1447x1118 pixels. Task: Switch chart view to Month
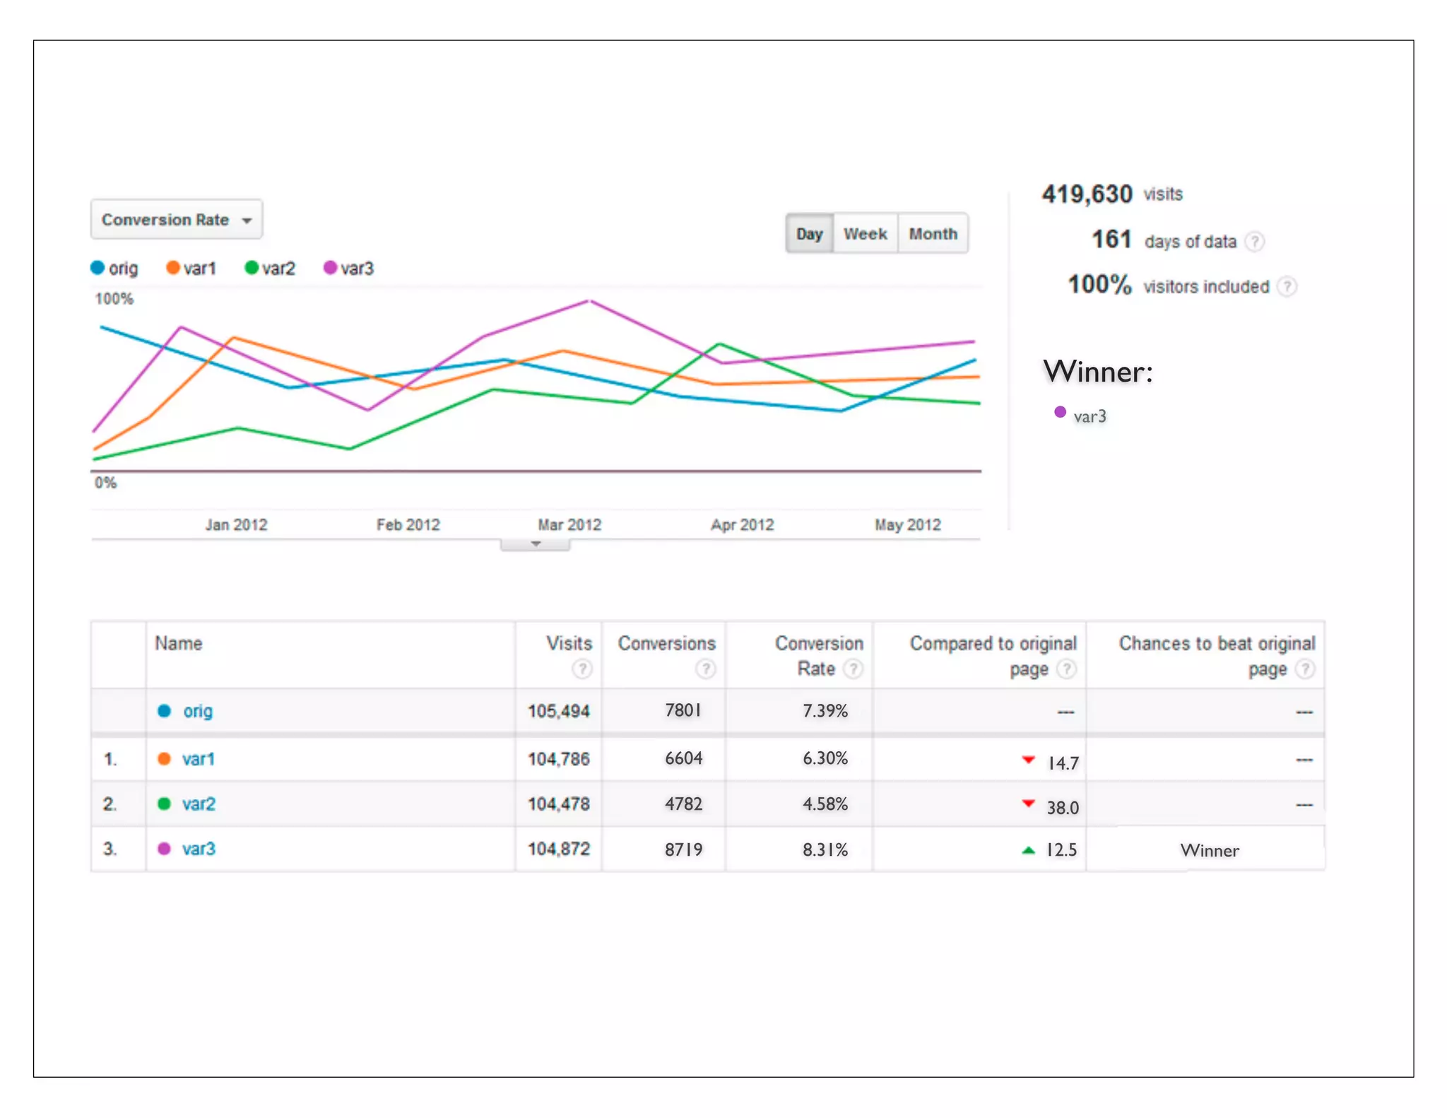pos(933,234)
